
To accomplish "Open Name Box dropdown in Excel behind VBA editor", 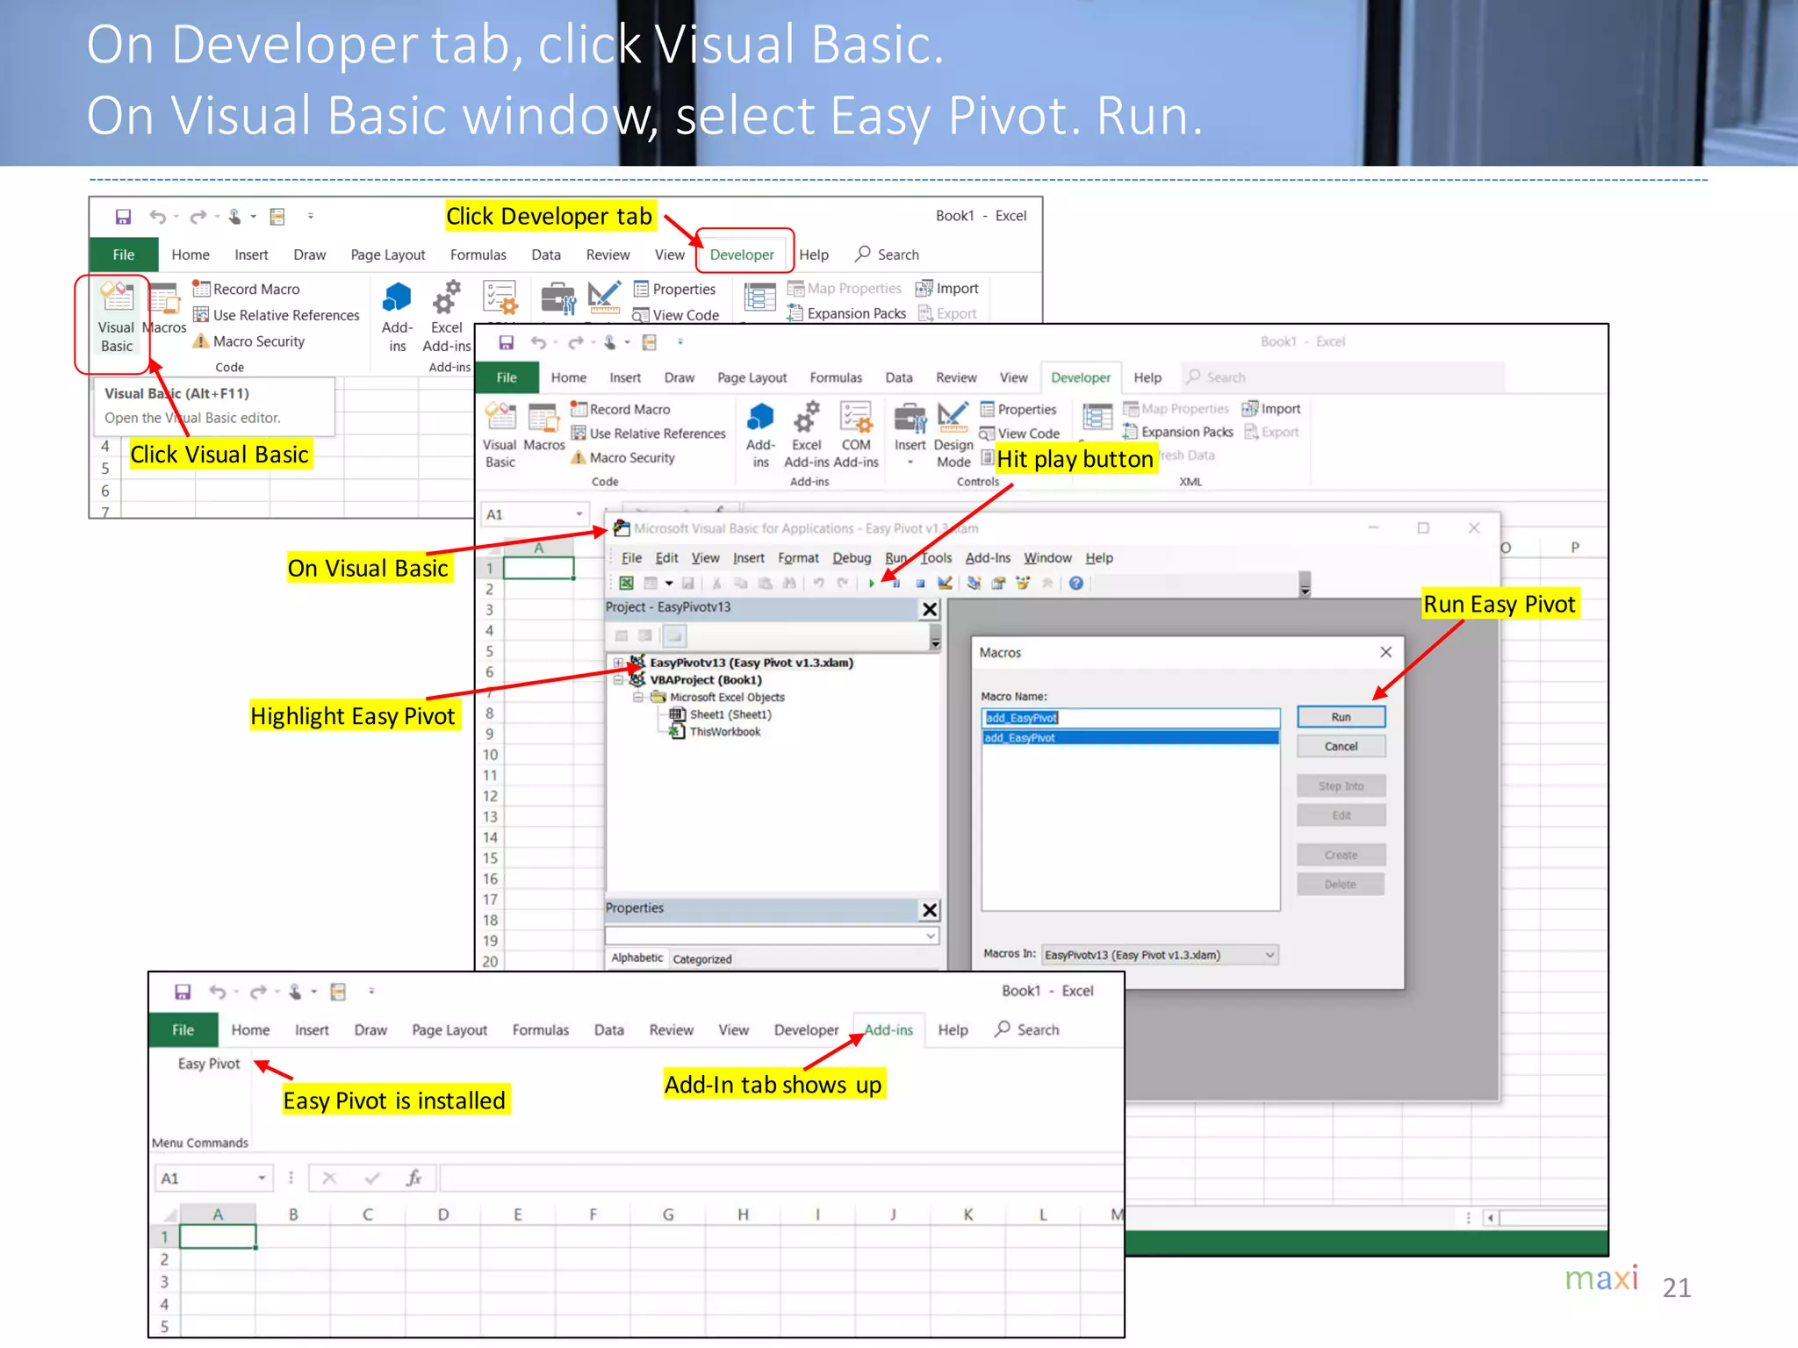I will 579,514.
